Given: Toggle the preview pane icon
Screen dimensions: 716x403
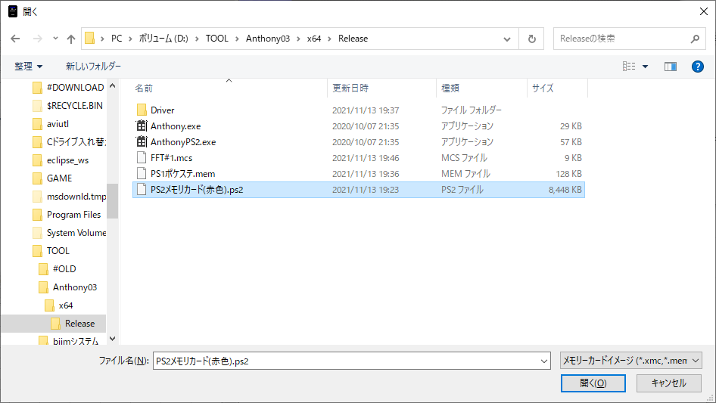Looking at the screenshot, I should pos(671,67).
